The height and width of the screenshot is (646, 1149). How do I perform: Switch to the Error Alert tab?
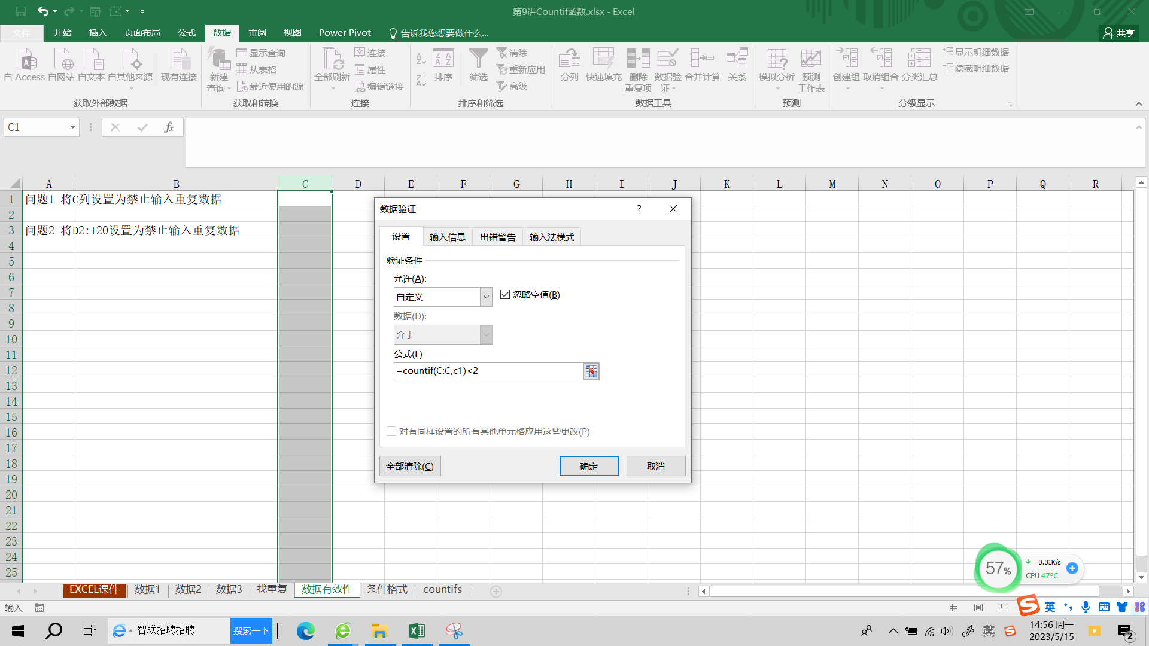point(497,237)
